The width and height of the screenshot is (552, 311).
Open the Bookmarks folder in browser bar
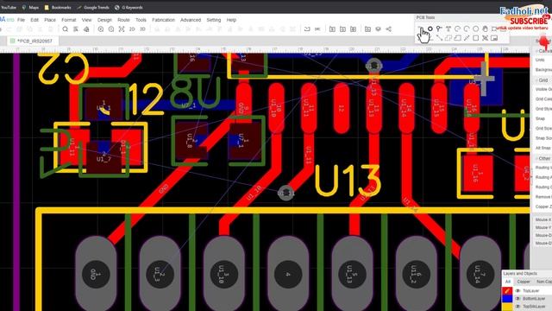point(58,7)
